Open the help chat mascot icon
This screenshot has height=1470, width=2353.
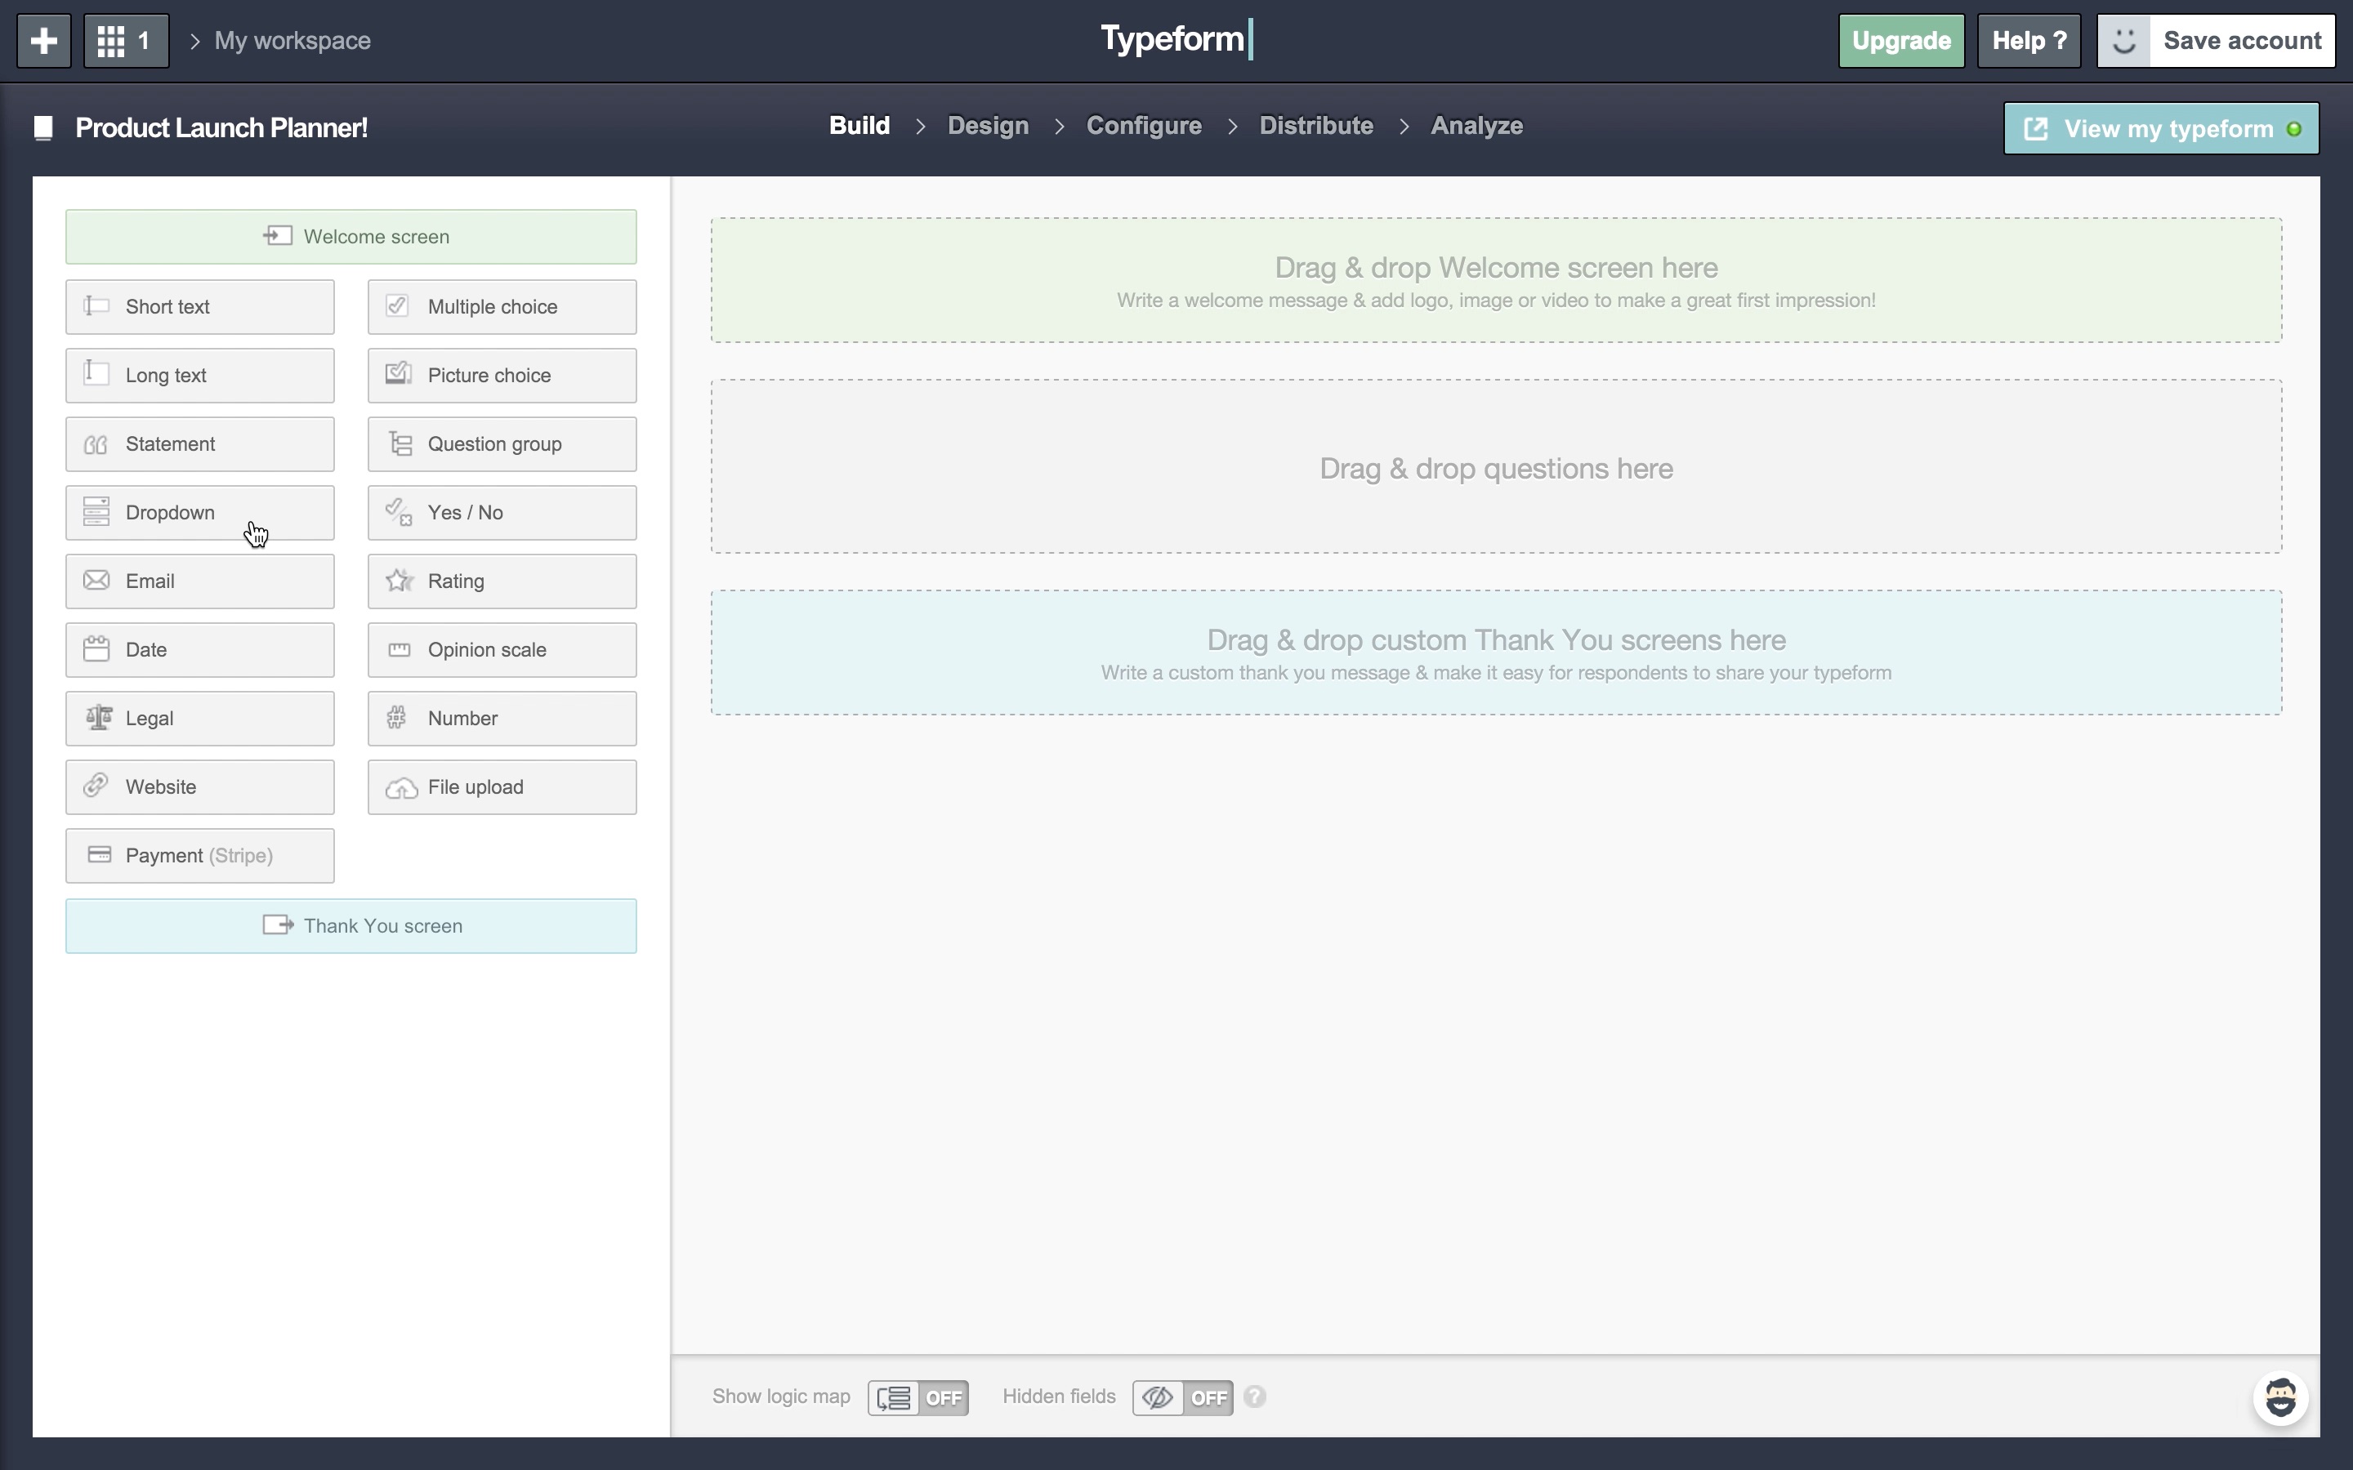pos(2280,1398)
